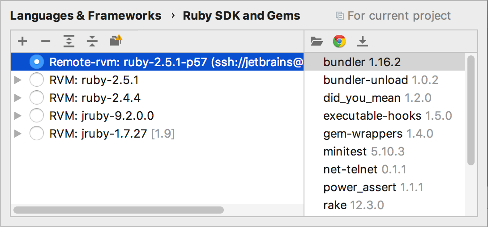Remove selected SDK with minus icon
The width and height of the screenshot is (488, 227).
point(45,41)
